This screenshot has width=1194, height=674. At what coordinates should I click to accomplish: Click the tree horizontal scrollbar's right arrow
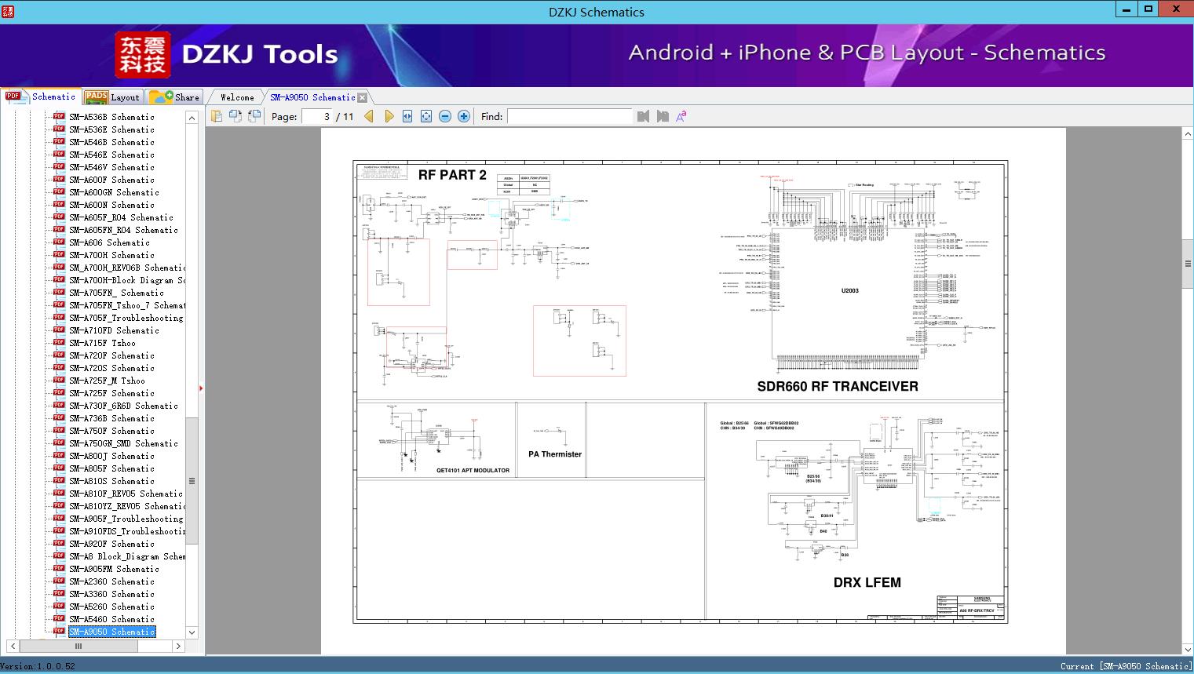[x=178, y=646]
